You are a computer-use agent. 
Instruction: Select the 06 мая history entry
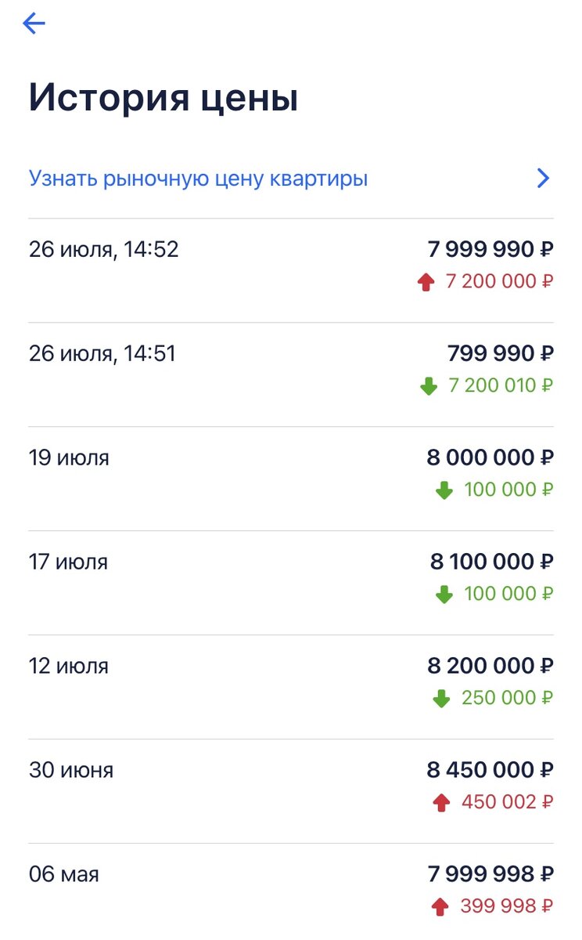tap(64, 874)
